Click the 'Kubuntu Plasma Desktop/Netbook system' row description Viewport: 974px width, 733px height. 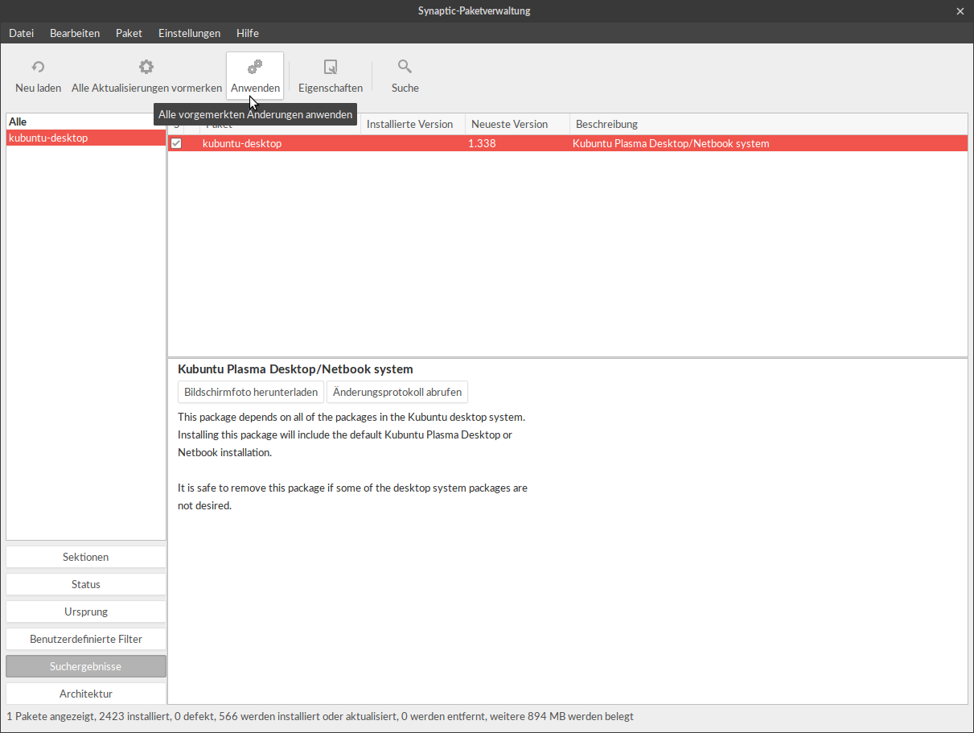pyautogui.click(x=671, y=144)
